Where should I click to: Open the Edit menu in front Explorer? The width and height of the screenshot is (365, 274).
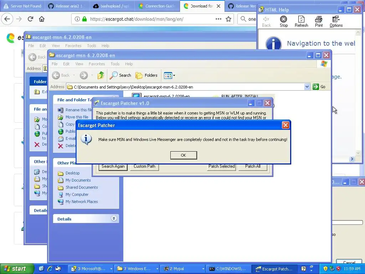[66, 64]
